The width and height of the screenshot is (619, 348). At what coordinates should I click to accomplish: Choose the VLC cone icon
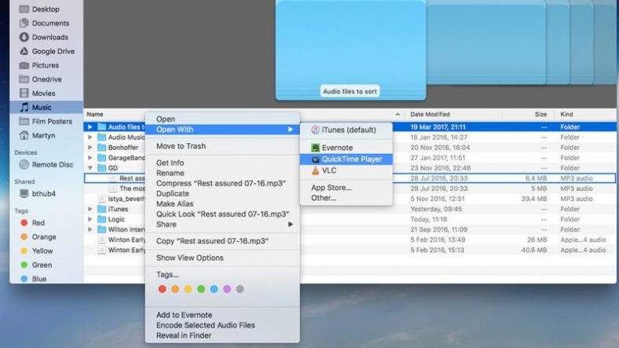click(x=315, y=170)
